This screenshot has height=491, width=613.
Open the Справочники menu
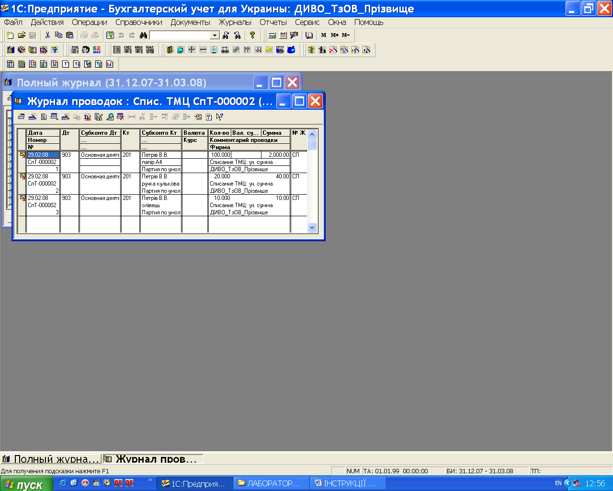pos(139,22)
